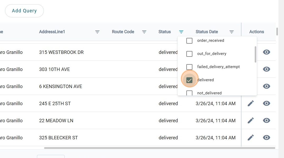Click eye icon for 303 10TH AVE
This screenshot has height=158, width=284.
pyautogui.click(x=266, y=69)
